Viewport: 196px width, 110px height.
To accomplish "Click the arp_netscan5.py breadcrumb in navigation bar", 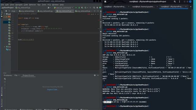I will [x=23, y=8].
